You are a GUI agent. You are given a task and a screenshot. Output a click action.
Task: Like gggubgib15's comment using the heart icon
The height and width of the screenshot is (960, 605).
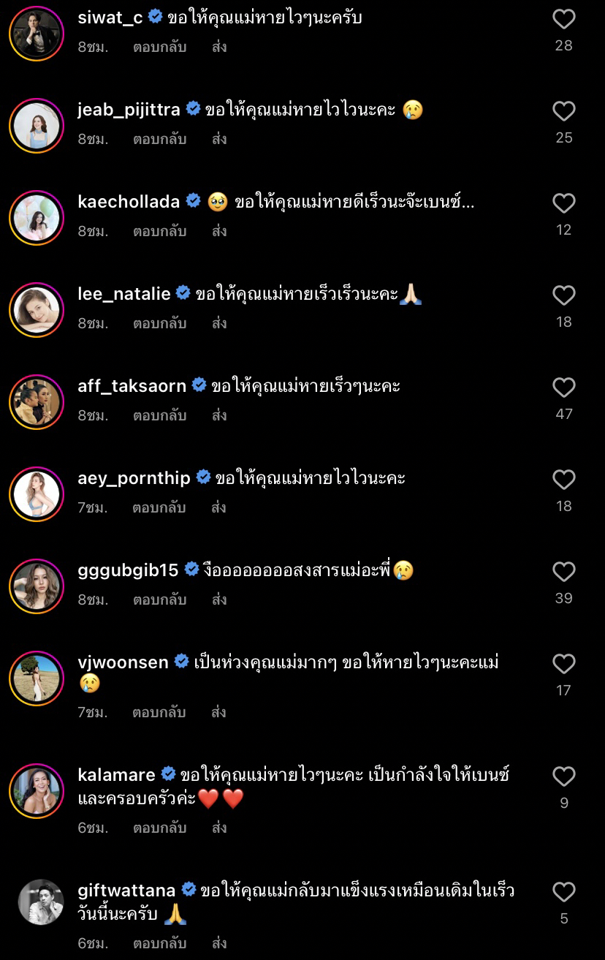563,572
